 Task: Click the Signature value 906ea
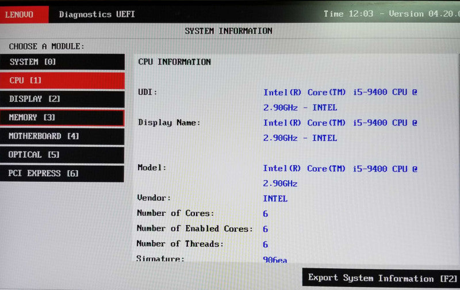click(x=275, y=260)
